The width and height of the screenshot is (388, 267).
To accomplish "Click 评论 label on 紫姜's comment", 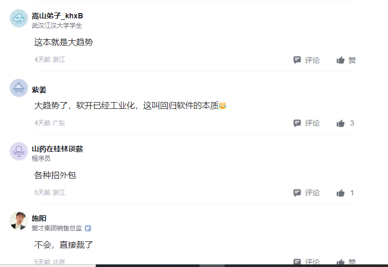I will 312,123.
